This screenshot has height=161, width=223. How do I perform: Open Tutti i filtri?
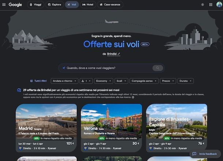coord(38,81)
